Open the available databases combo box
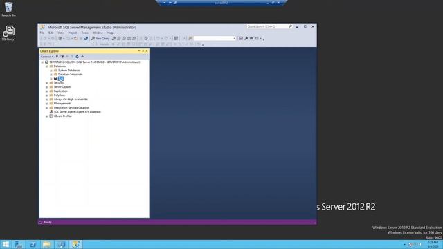This screenshot has height=249, width=443. pos(215,38)
